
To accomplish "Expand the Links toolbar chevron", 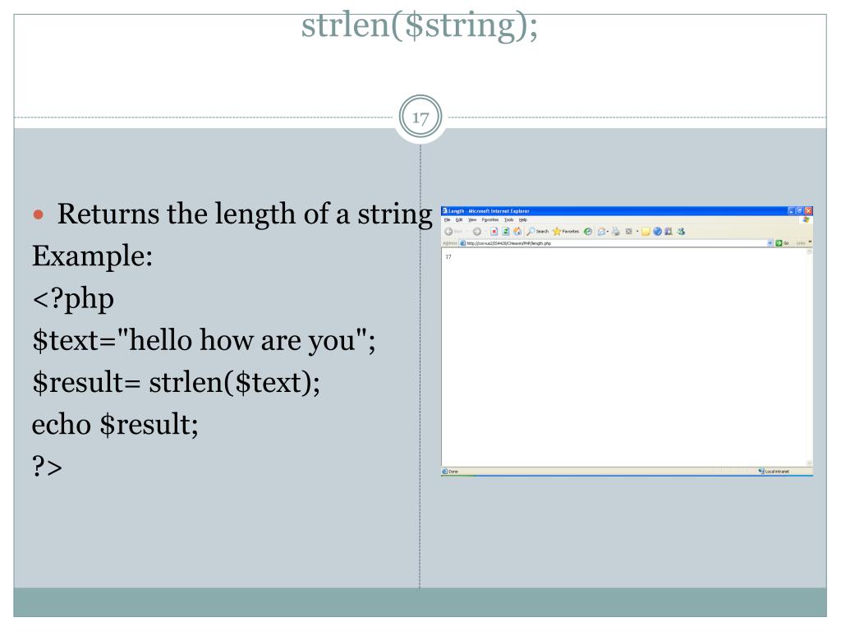I will click(x=809, y=242).
